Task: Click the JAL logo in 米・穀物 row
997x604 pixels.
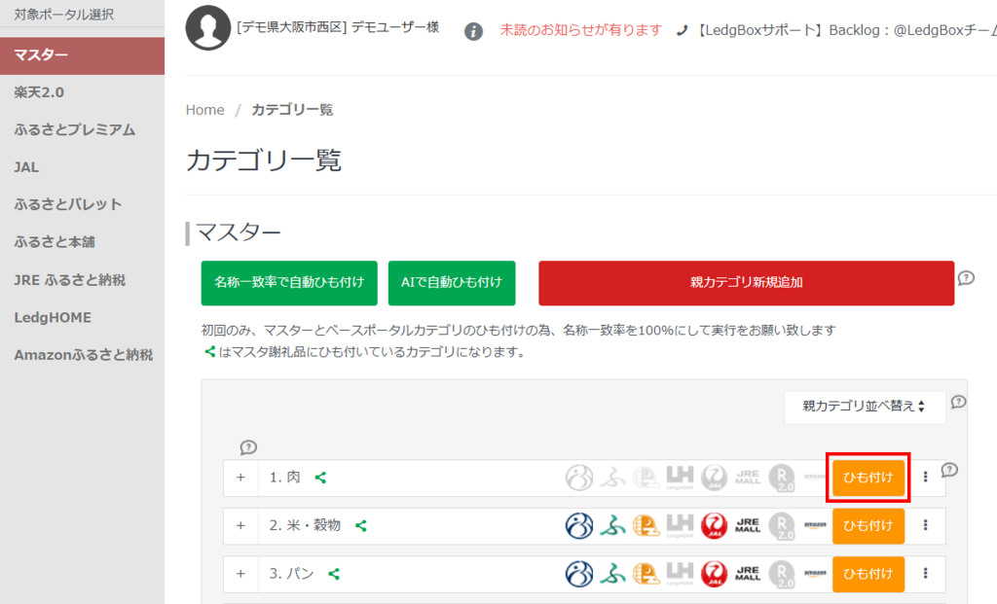Action: point(714,525)
